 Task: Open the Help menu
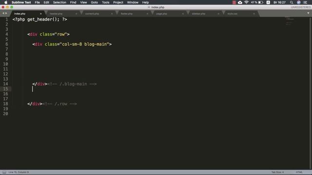click(145, 2)
